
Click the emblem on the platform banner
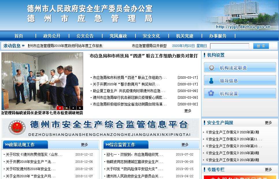point(17,127)
